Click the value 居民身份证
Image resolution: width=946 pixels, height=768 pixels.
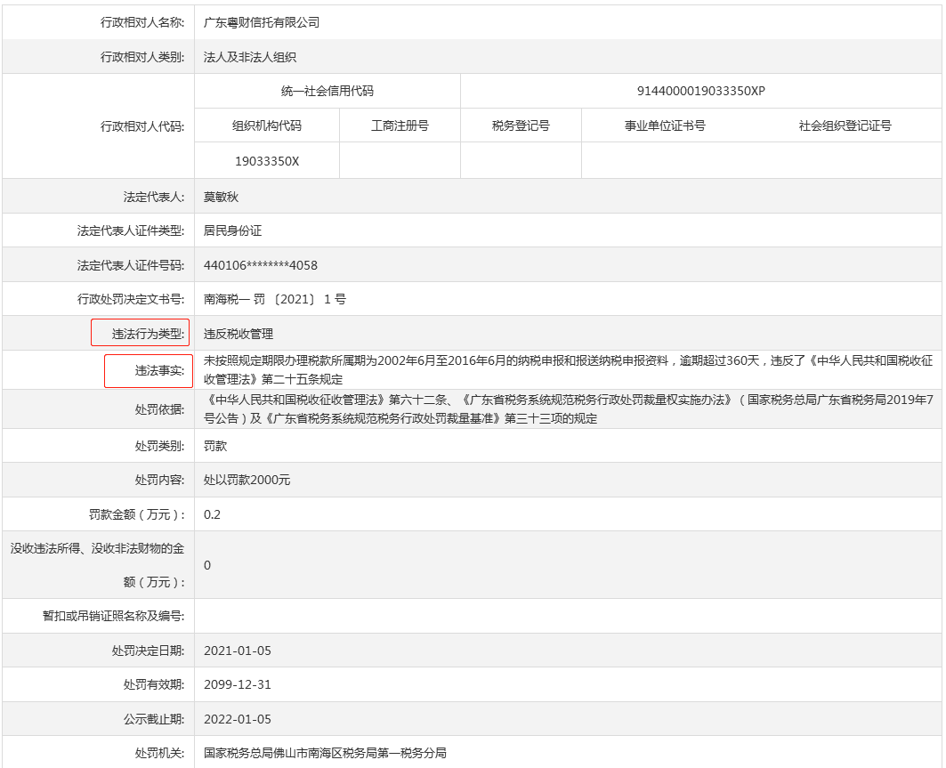(x=232, y=230)
